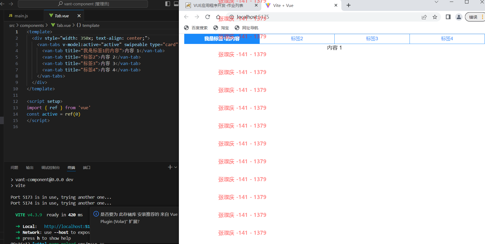Go back in VS Code navigation
The image size is (485, 244).
tap(2, 4)
